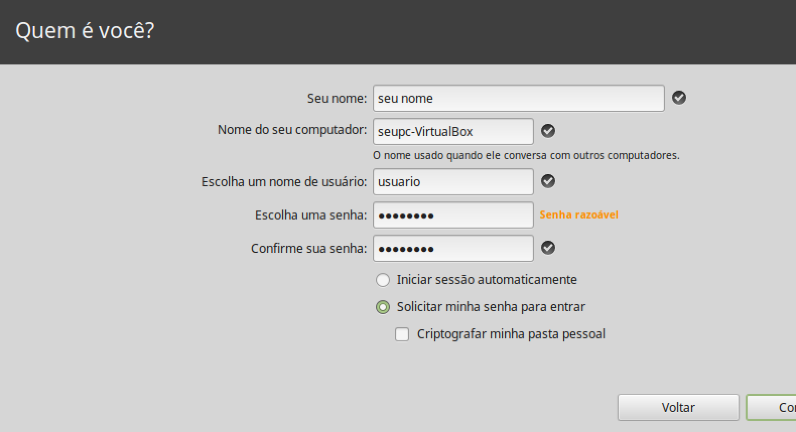This screenshot has height=432, width=796.
Task: Focus the Confirme sua senha field
Action: pyautogui.click(x=452, y=248)
